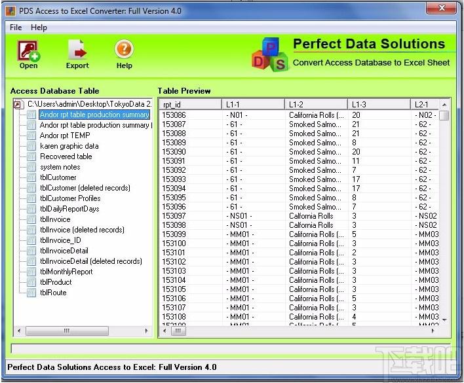Click the table icon next to Andor rpt TEMP

(x=31, y=136)
